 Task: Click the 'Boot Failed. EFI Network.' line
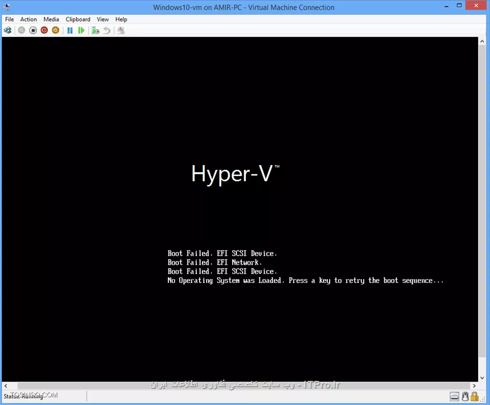click(x=214, y=262)
